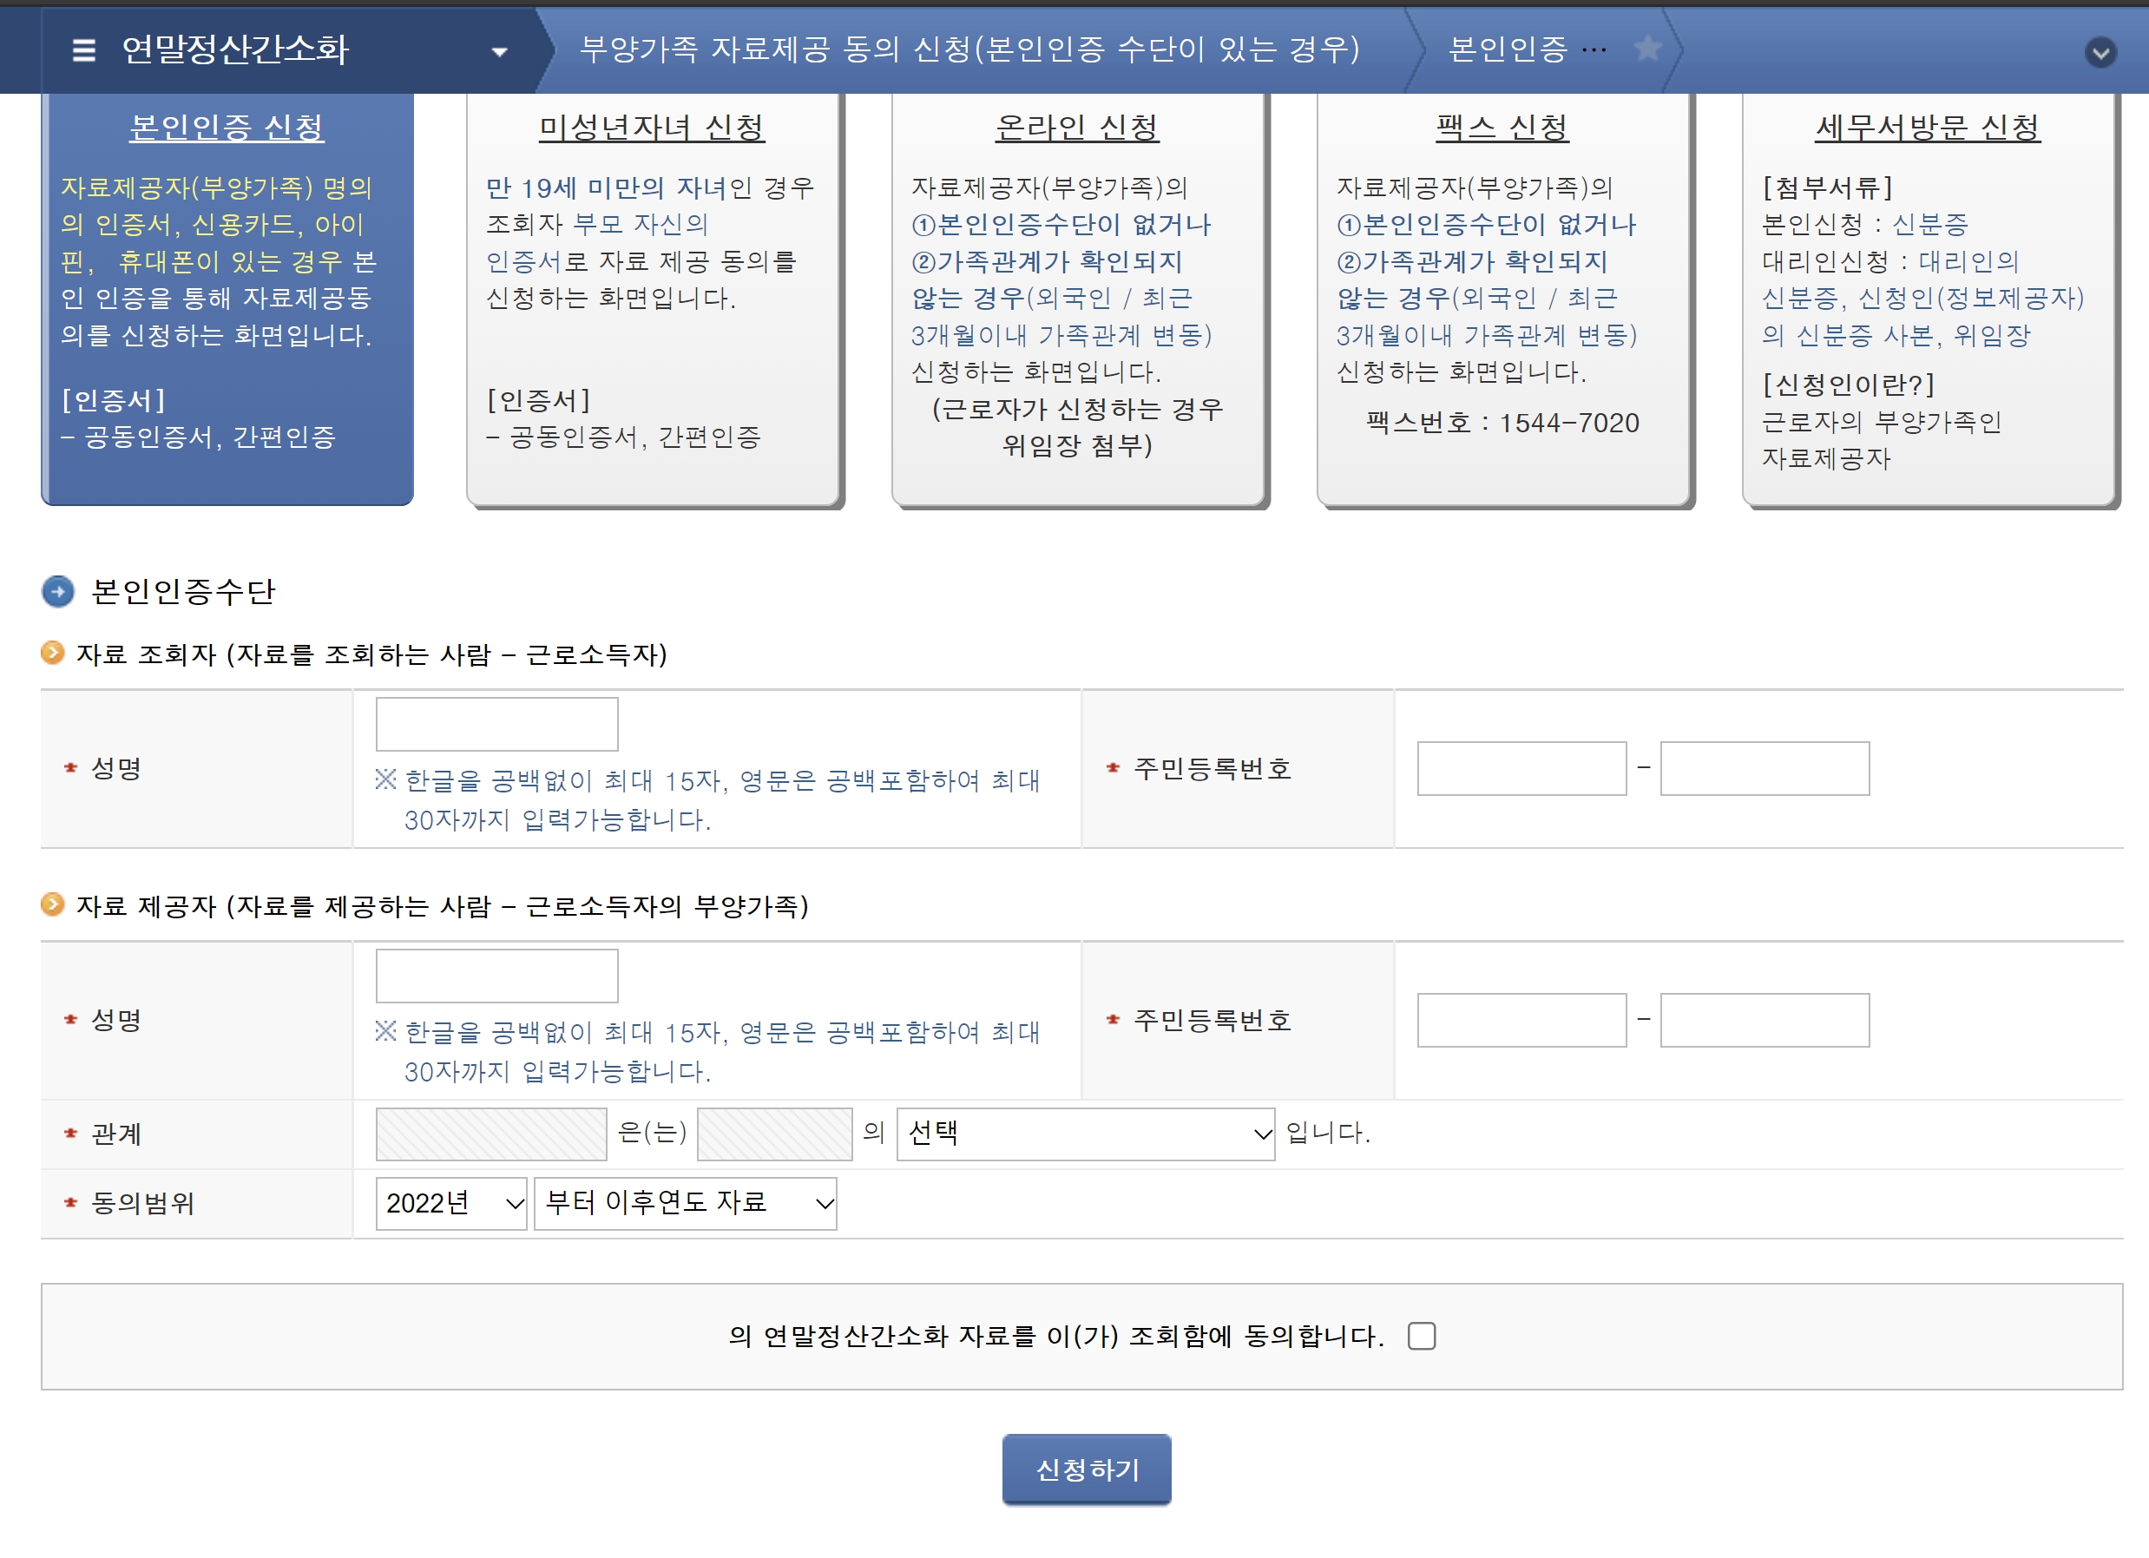The image size is (2149, 1558).
Task: Open the 부터 이후연도 자료 dropdown
Action: click(x=685, y=1204)
